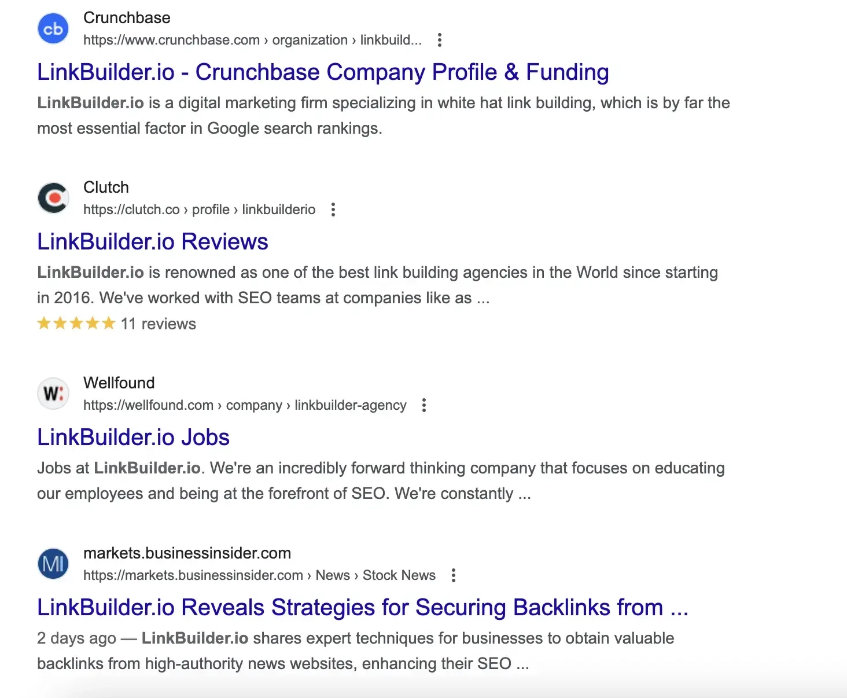The height and width of the screenshot is (698, 847).
Task: Open more options for the Business Insider result
Action: (454, 575)
